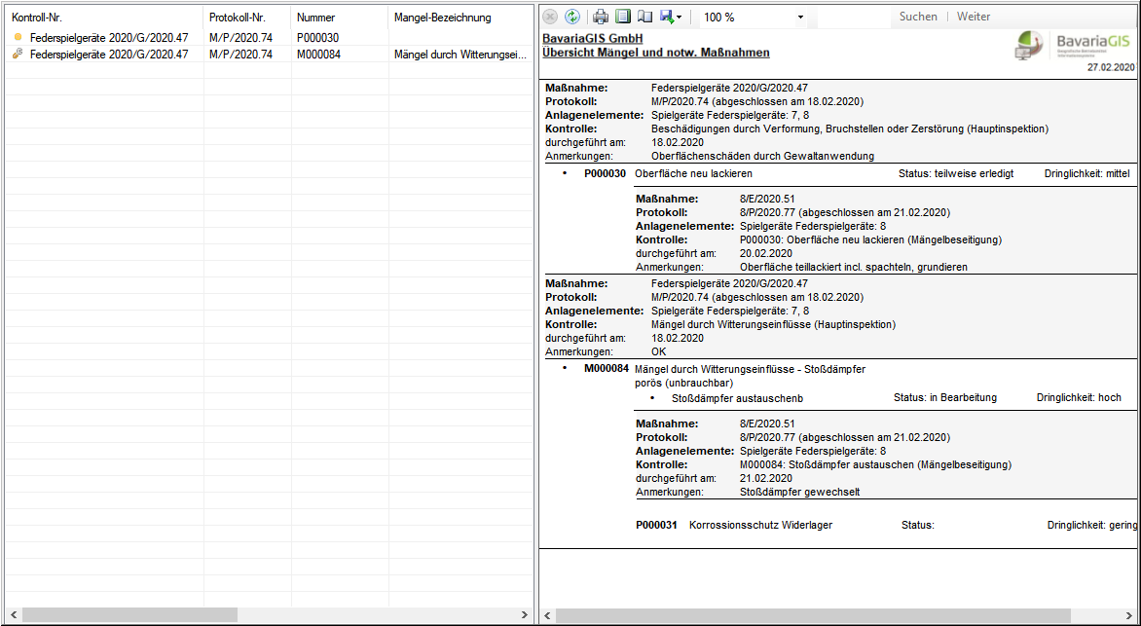
Task: Select cell M000084 in the list
Action: 318,54
